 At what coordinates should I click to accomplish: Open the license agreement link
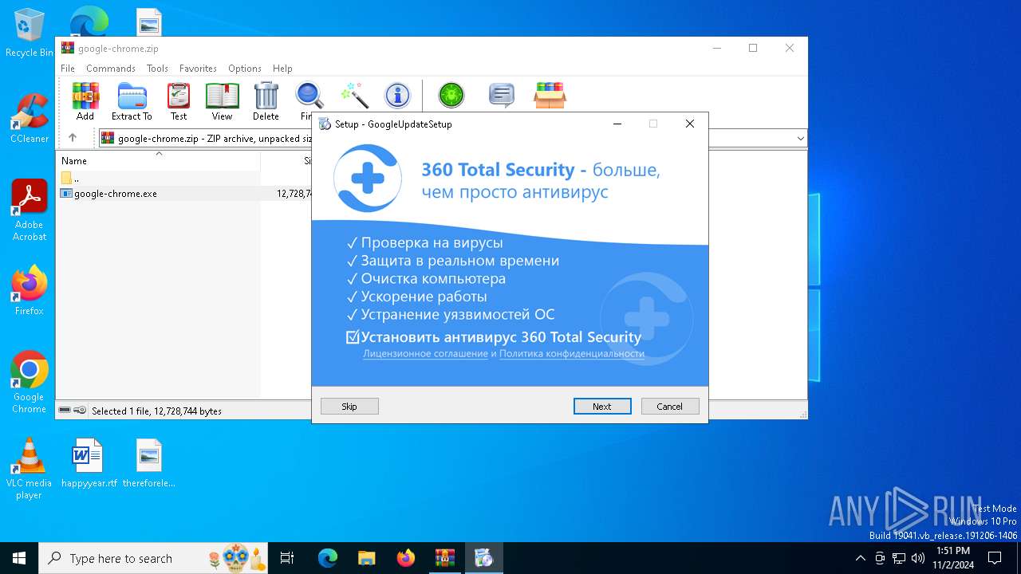click(x=425, y=354)
